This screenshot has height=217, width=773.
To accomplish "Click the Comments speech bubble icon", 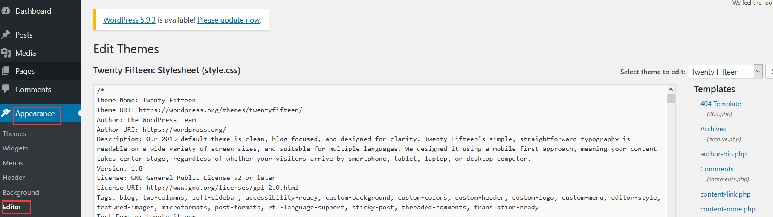I will 6,89.
